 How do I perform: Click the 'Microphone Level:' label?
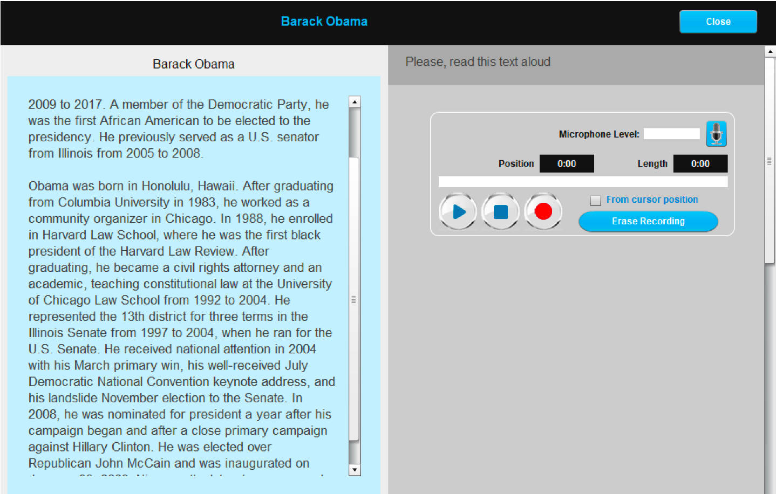click(599, 134)
